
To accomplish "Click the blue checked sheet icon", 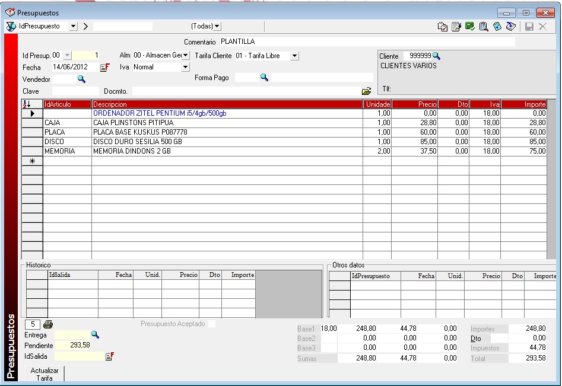I will (x=497, y=27).
